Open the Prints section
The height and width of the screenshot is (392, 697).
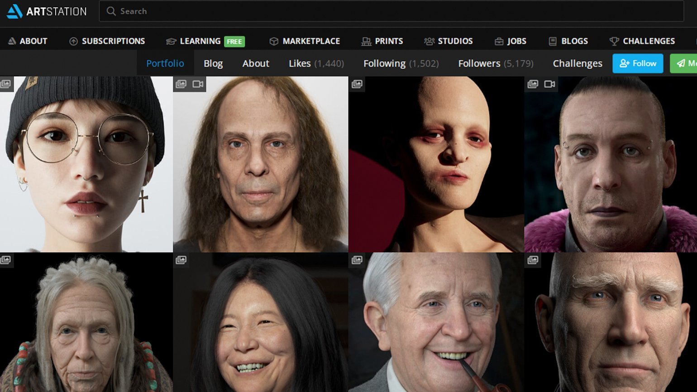[x=382, y=41]
